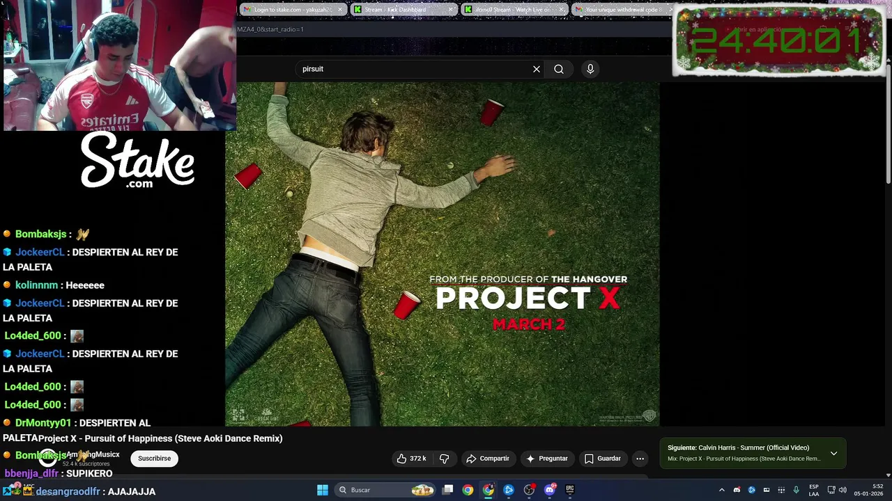Open more actions three-dots menu
The width and height of the screenshot is (892, 501).
coord(640,459)
